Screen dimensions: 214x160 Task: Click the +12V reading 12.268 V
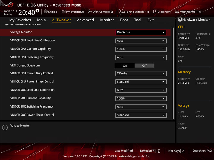pyautogui.click(x=183, y=116)
